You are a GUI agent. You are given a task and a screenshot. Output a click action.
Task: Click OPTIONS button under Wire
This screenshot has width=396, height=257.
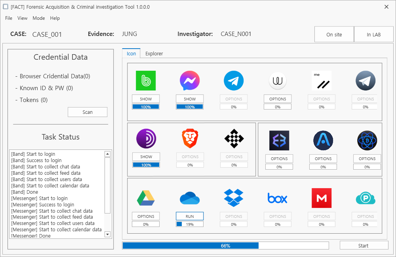pyautogui.click(x=278, y=99)
